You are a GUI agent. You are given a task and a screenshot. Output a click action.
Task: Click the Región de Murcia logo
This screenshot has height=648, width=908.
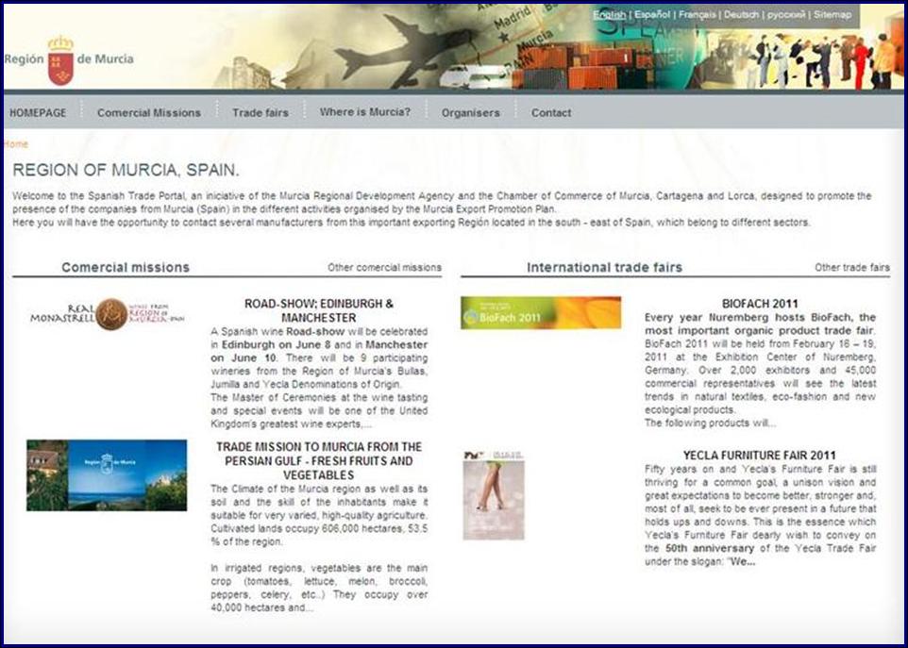[68, 59]
